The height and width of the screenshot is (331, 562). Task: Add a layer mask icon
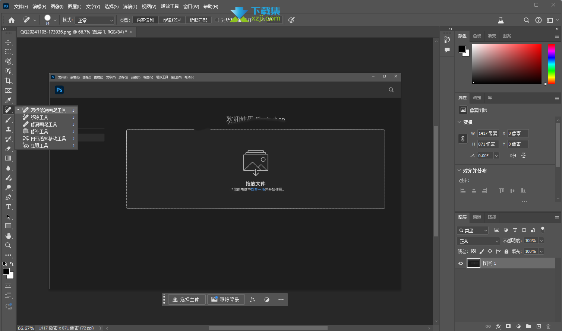click(508, 327)
